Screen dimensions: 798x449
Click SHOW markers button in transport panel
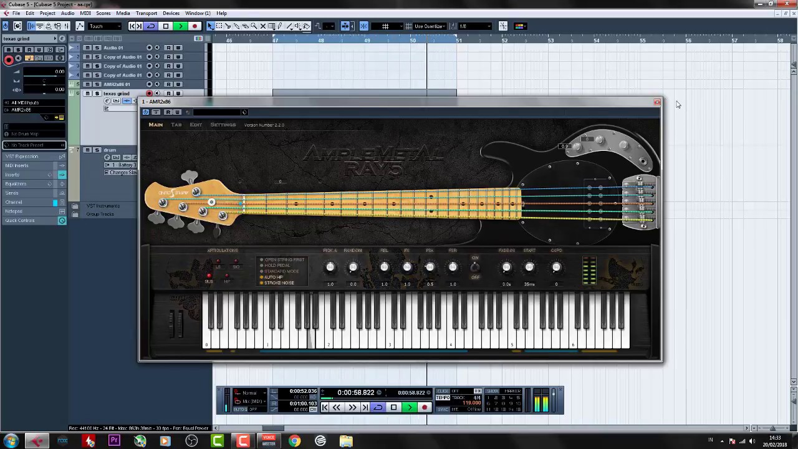click(492, 391)
